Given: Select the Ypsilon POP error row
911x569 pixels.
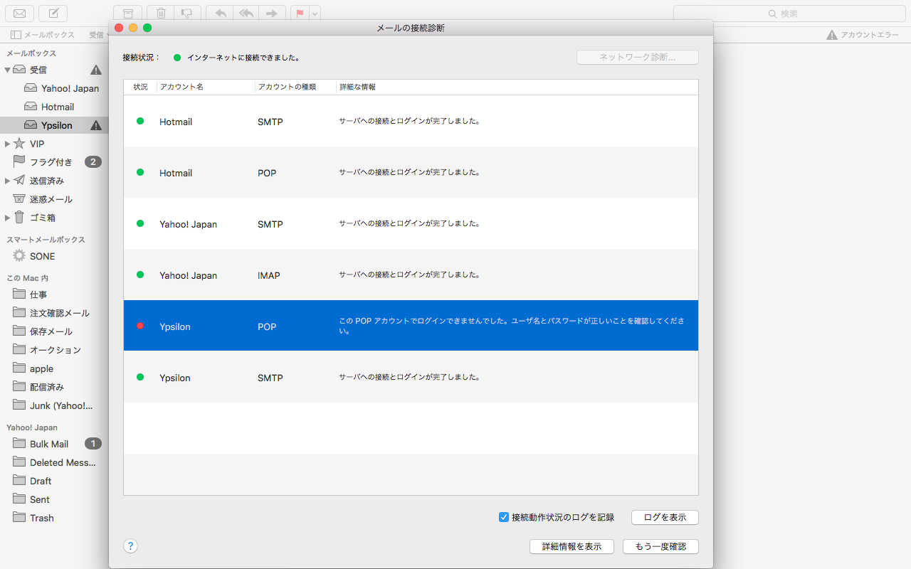Looking at the screenshot, I should click(411, 326).
